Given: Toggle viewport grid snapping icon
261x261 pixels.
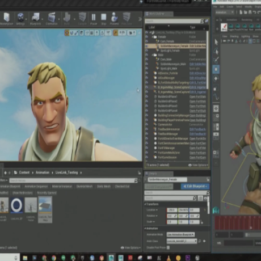Looking at the screenshot, I should [x=92, y=33].
